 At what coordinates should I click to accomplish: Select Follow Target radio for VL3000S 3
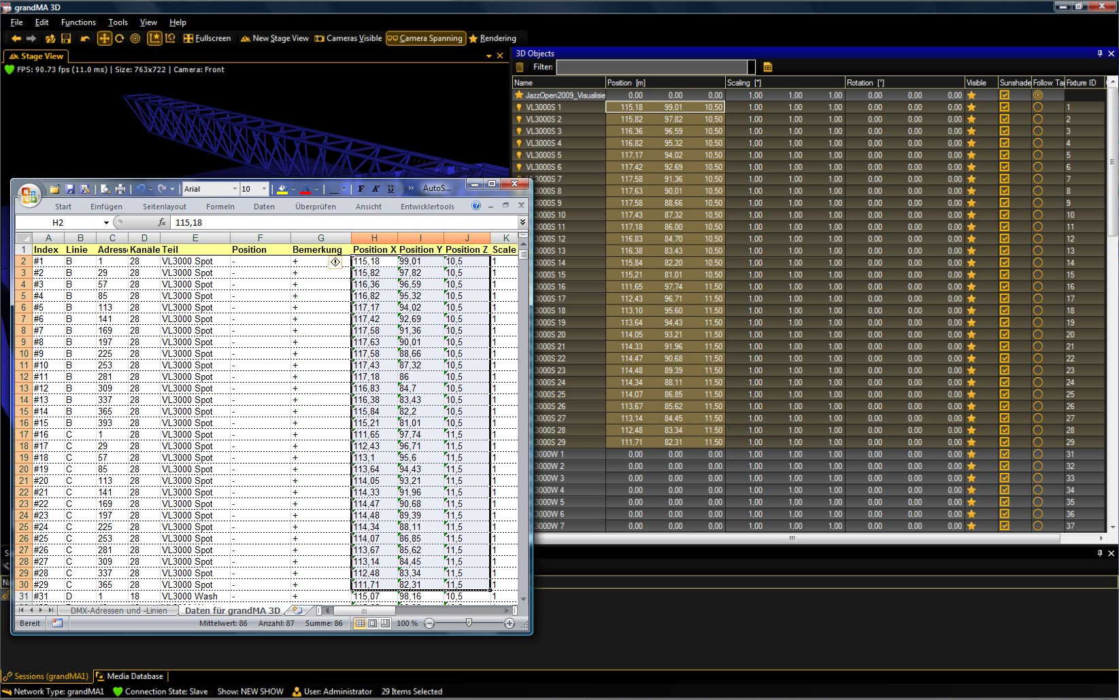coord(1037,131)
